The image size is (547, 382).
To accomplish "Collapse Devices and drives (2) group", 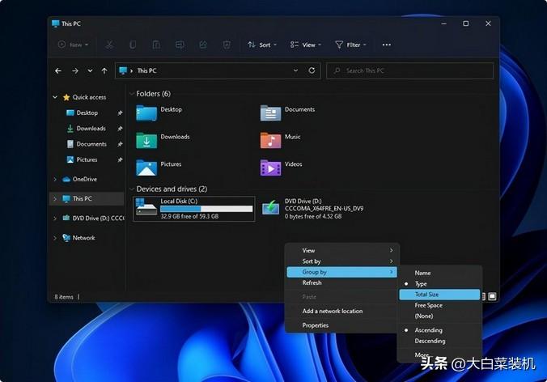I will point(132,189).
